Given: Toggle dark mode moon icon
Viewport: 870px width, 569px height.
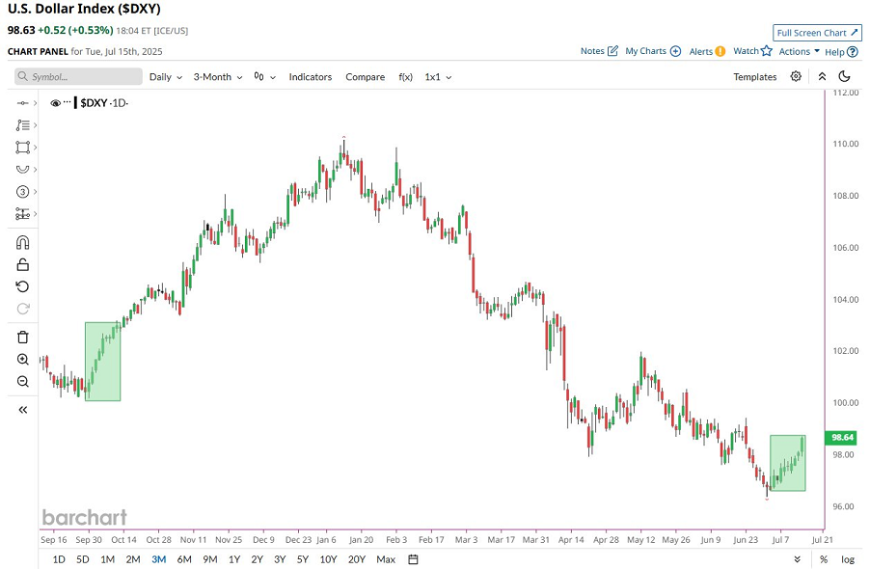Looking at the screenshot, I should coord(845,77).
